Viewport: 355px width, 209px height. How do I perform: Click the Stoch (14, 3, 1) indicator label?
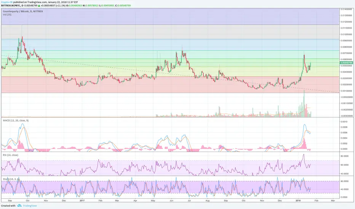click(x=11, y=179)
